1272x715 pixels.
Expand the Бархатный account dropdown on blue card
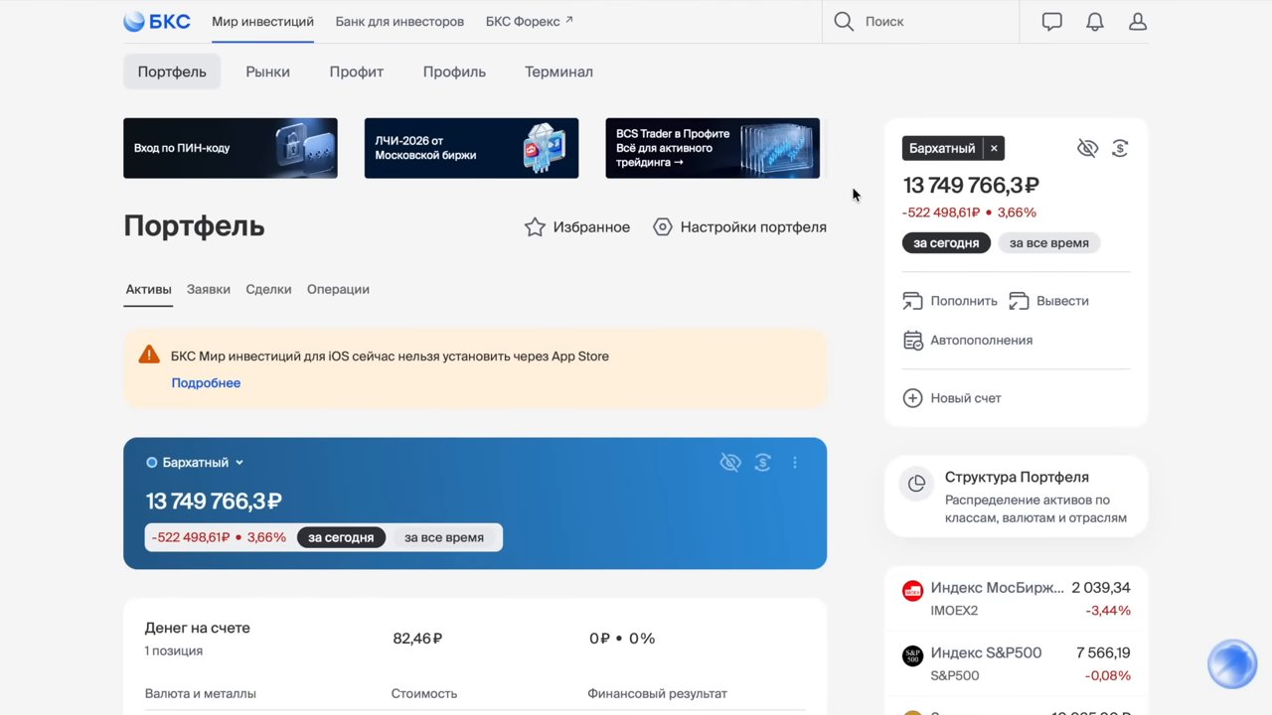click(x=195, y=463)
